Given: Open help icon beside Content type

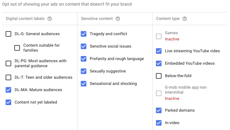Looking at the screenshot, I should coord(185,19).
